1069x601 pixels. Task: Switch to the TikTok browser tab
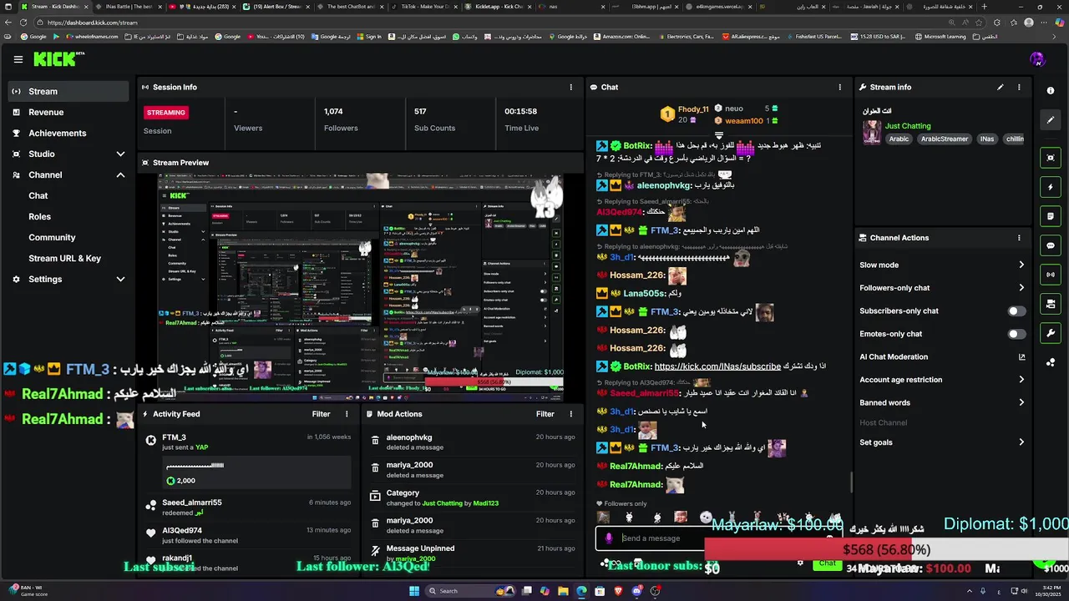[x=425, y=6]
